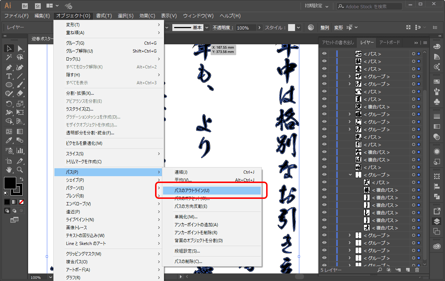Hide the 賀 path layer row
Viewport: 445px width, 281px height.
(324, 99)
